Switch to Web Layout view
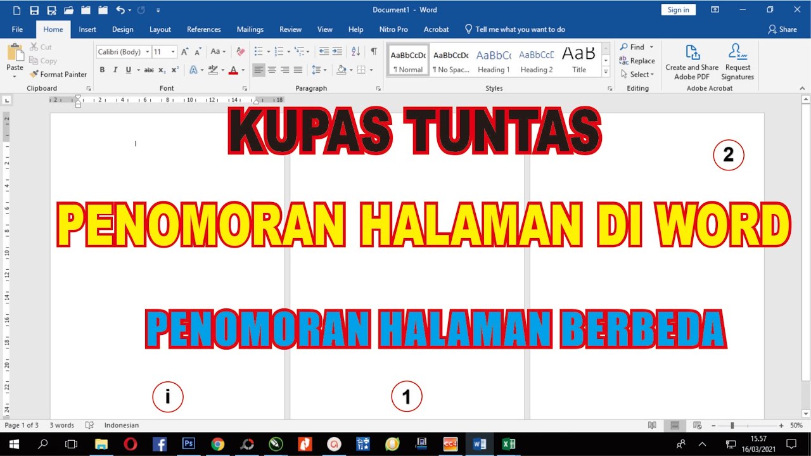This screenshot has width=811, height=456. coord(697,426)
